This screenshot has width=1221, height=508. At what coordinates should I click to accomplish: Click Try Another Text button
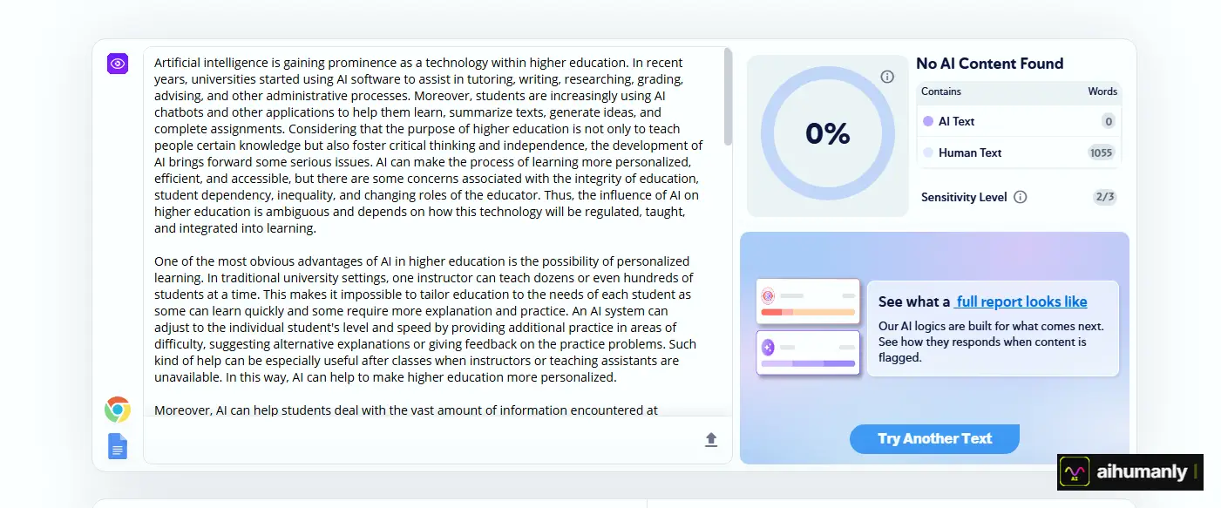tap(934, 438)
